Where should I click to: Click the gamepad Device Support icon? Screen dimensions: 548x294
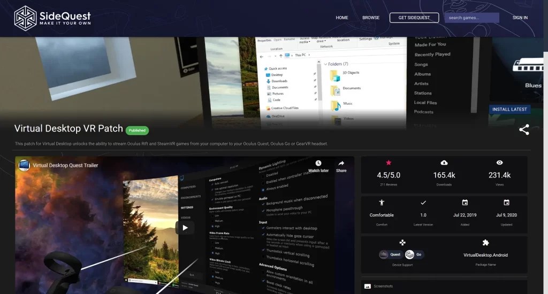coord(402,242)
